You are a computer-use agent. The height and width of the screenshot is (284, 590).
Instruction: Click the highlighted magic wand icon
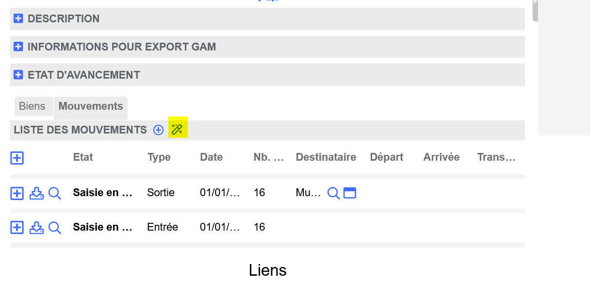click(178, 130)
